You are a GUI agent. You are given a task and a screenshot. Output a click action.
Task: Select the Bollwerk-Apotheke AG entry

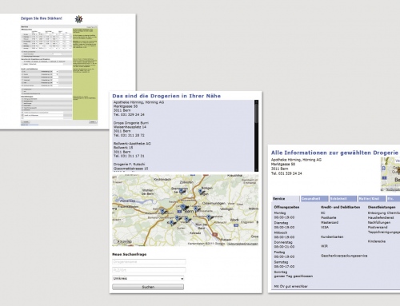[132, 144]
